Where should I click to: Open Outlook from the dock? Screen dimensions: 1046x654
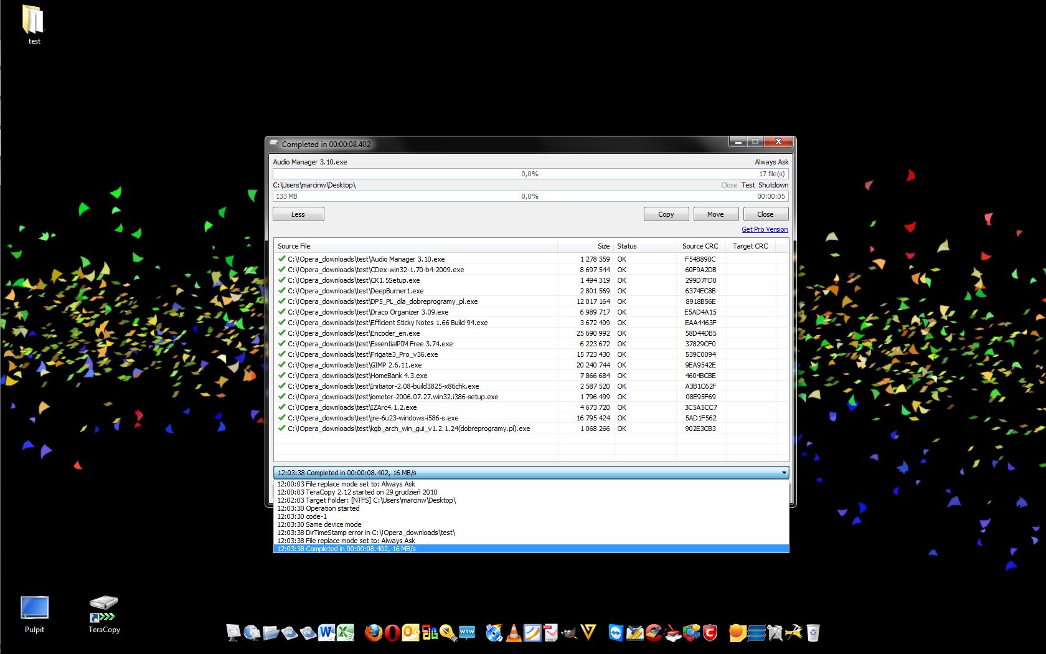click(x=411, y=633)
